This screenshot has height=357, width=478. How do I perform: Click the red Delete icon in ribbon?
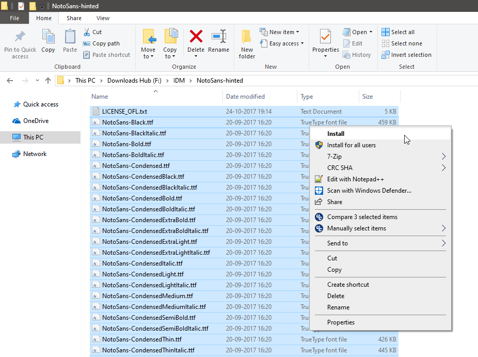[196, 36]
